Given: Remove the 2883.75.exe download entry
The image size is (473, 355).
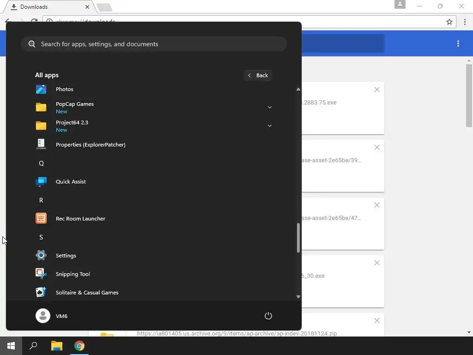Looking at the screenshot, I should point(377,89).
